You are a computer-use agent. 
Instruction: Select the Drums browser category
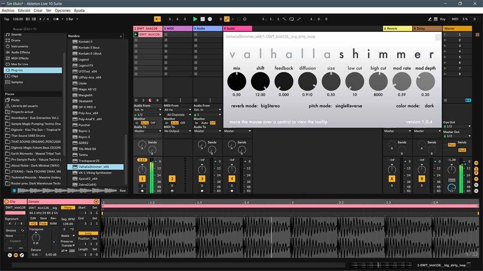click(33, 41)
